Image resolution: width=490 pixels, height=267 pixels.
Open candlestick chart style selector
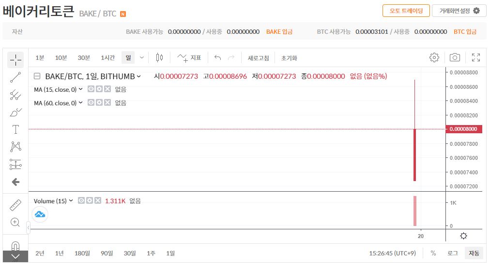pos(159,57)
